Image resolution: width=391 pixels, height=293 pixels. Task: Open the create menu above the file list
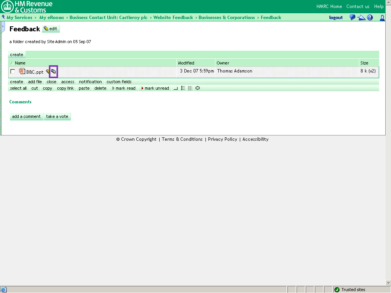pyautogui.click(x=16, y=55)
